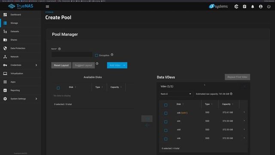Viewport: 275px width, 155px height.
Task: Expand the Credentials submenu chevron
Action: [x=36, y=65]
